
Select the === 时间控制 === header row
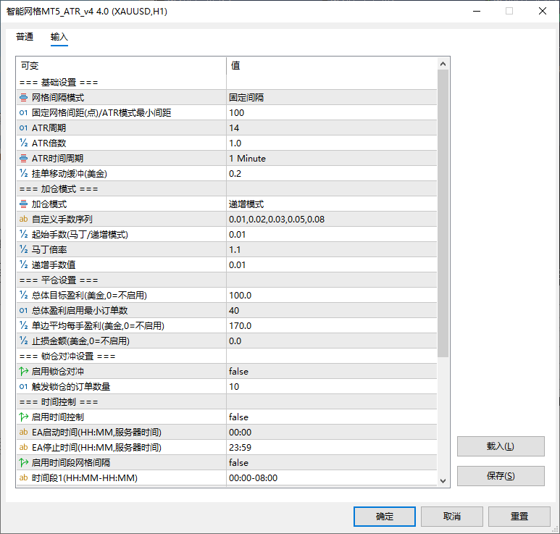point(227,402)
